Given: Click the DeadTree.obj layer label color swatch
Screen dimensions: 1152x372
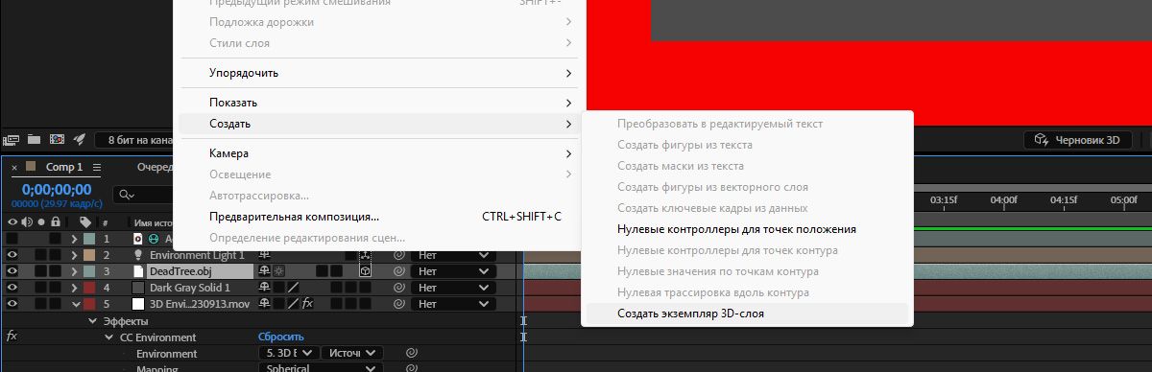Looking at the screenshot, I should pyautogui.click(x=89, y=271).
